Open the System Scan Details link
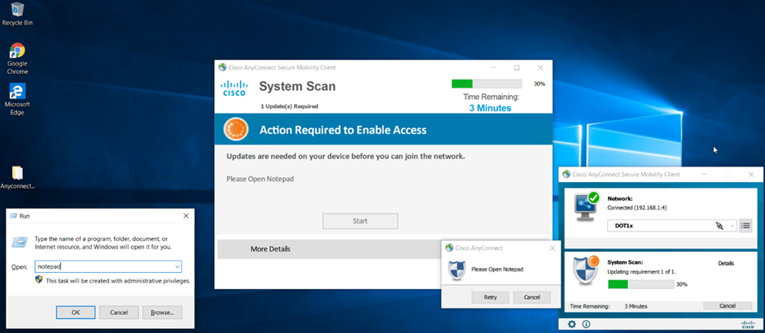 click(x=726, y=264)
